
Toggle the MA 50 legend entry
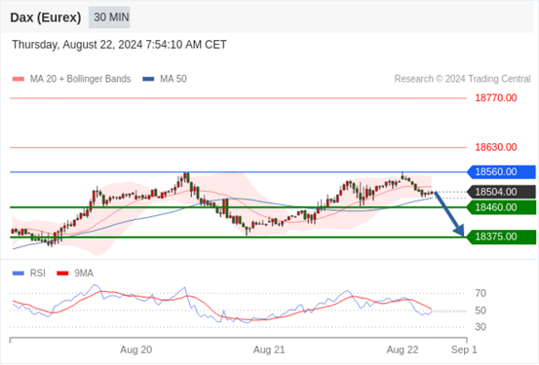tap(165, 79)
